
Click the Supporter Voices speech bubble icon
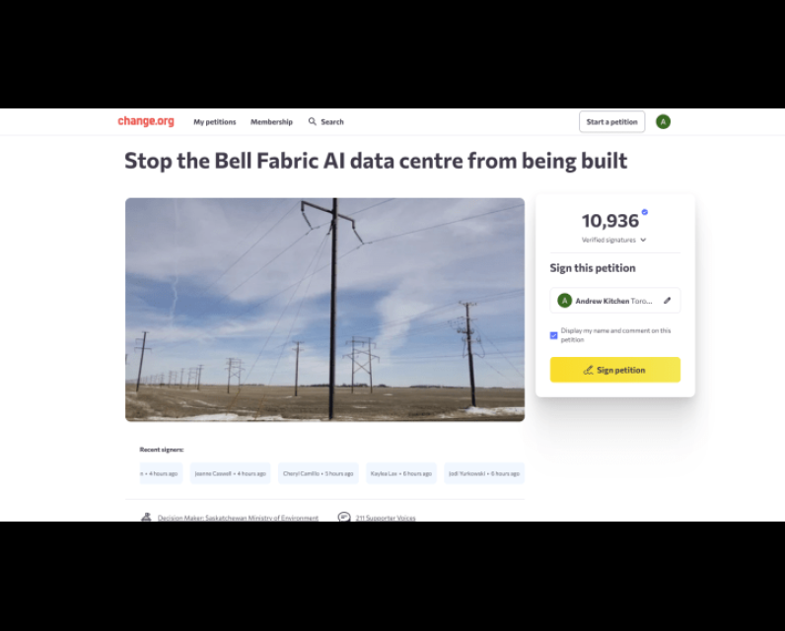344,517
